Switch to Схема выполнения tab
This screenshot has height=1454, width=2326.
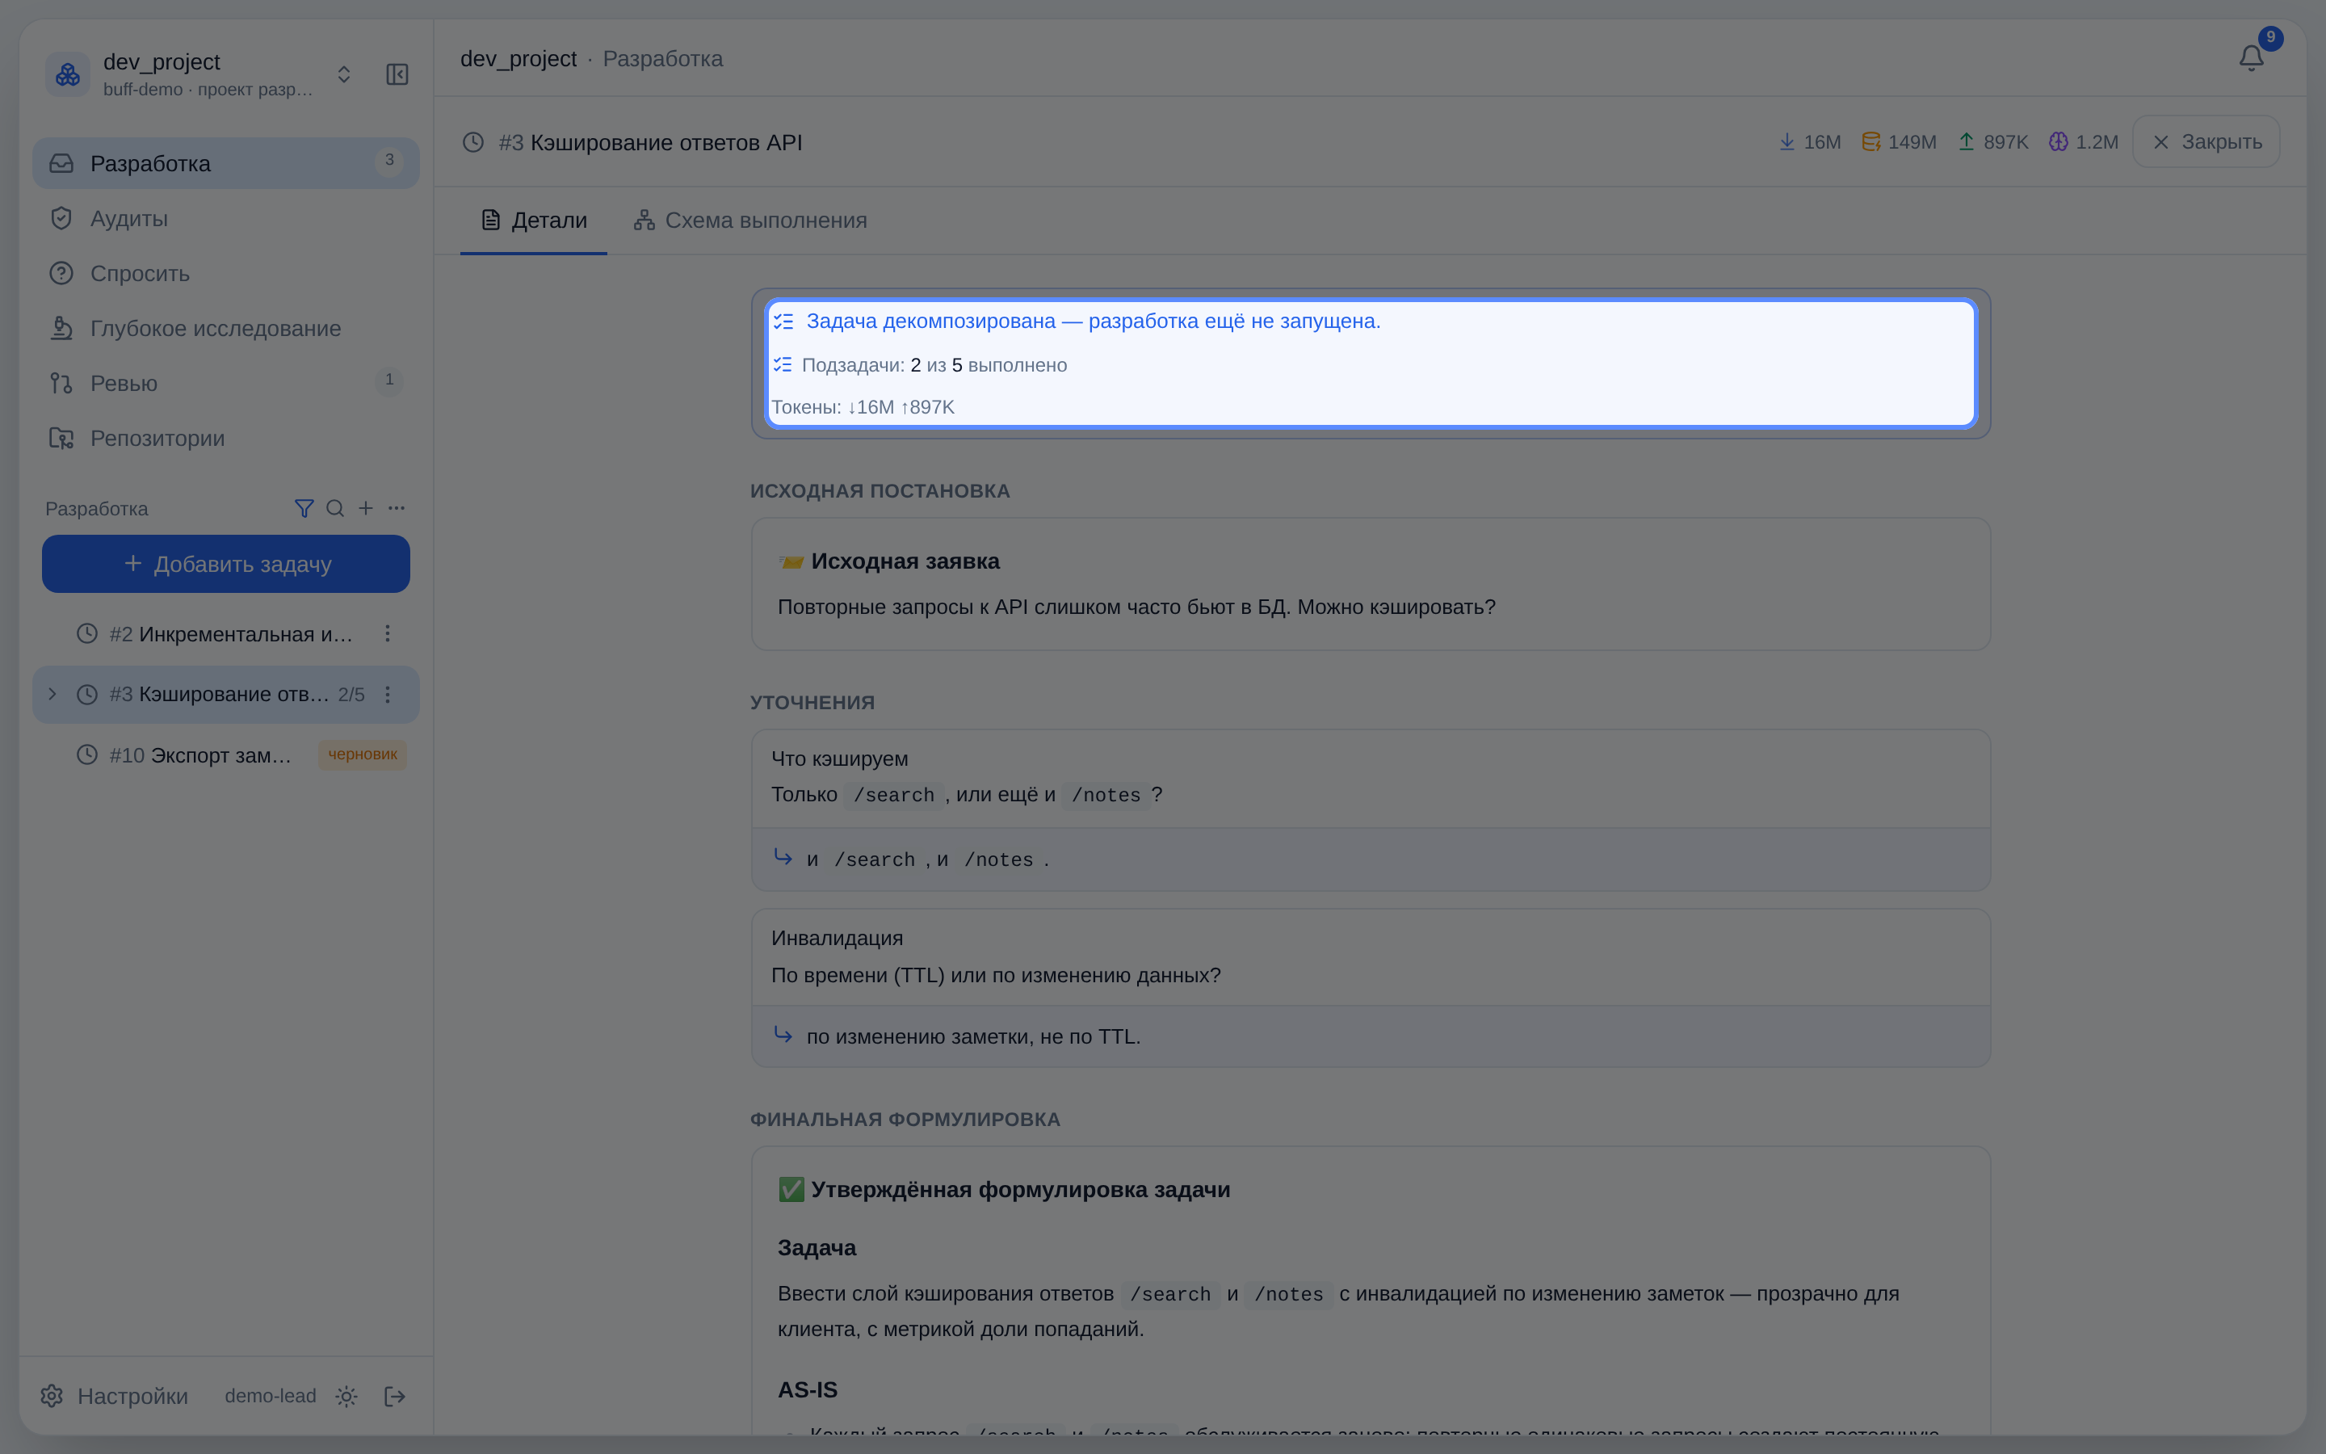[749, 221]
